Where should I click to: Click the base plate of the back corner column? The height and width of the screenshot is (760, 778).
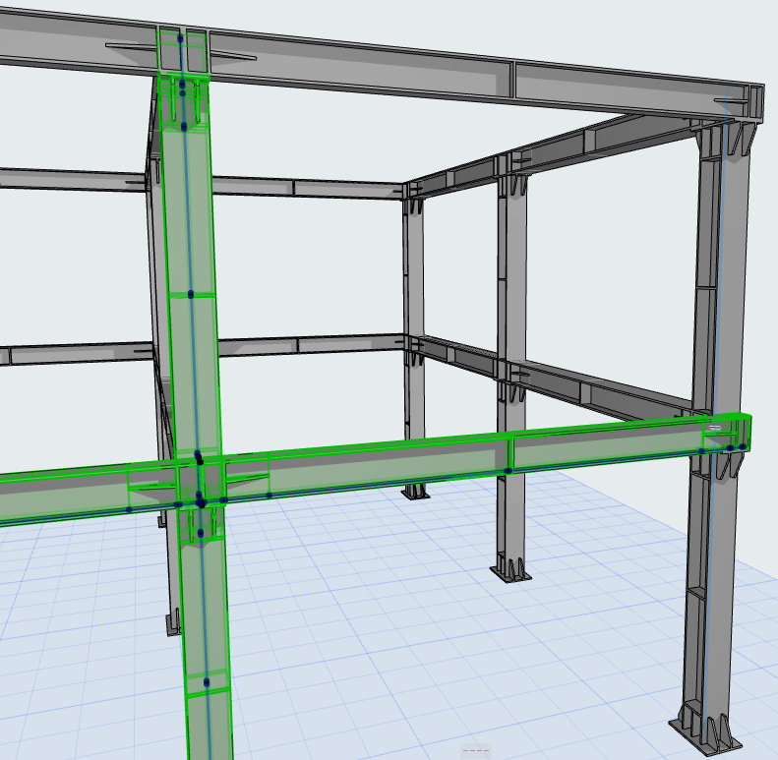click(415, 495)
